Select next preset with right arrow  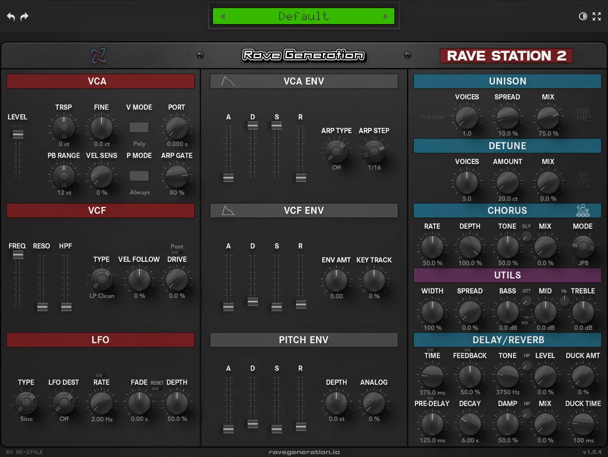pos(386,16)
